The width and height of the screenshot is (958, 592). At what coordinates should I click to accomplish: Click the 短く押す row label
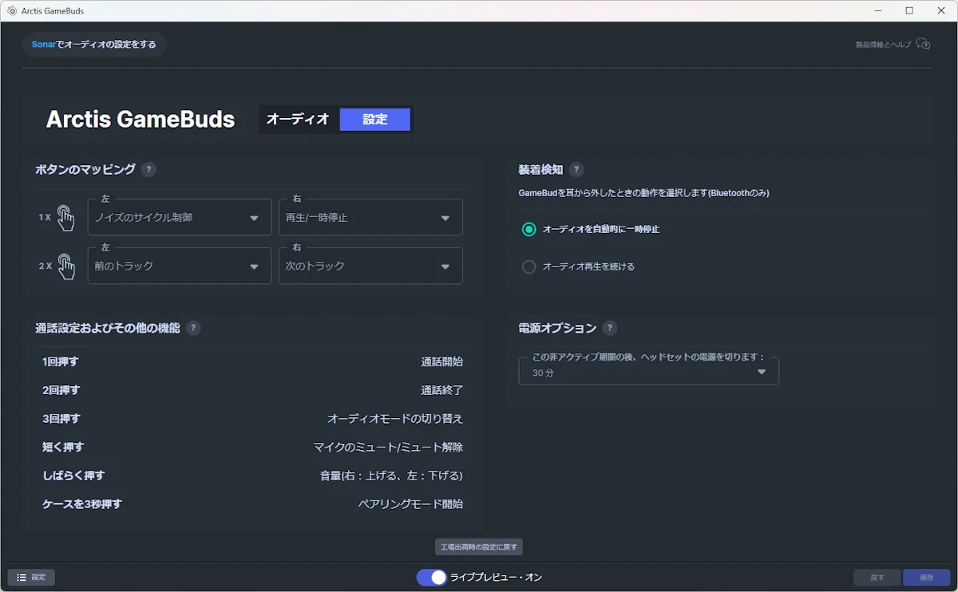tap(63, 447)
